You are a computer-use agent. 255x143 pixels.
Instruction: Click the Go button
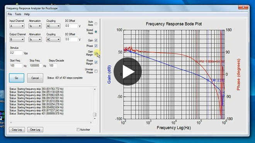click(17, 78)
